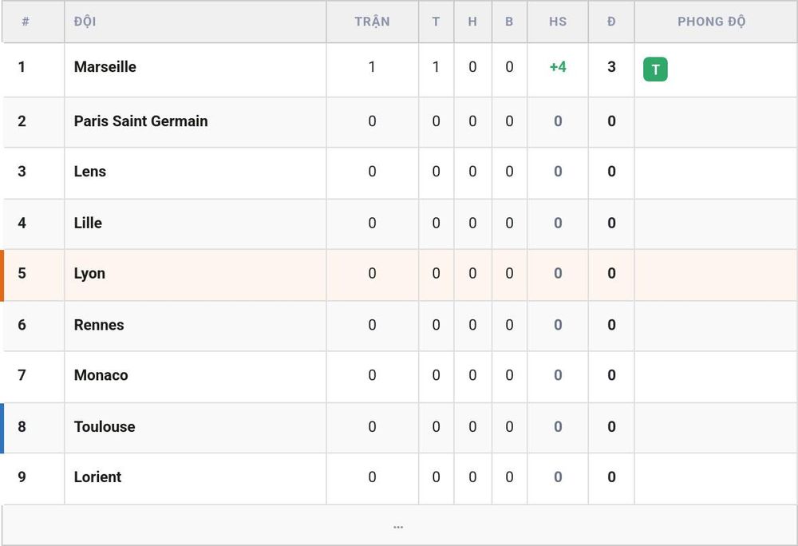Click the T wins column header
The height and width of the screenshot is (546, 798).
click(436, 22)
